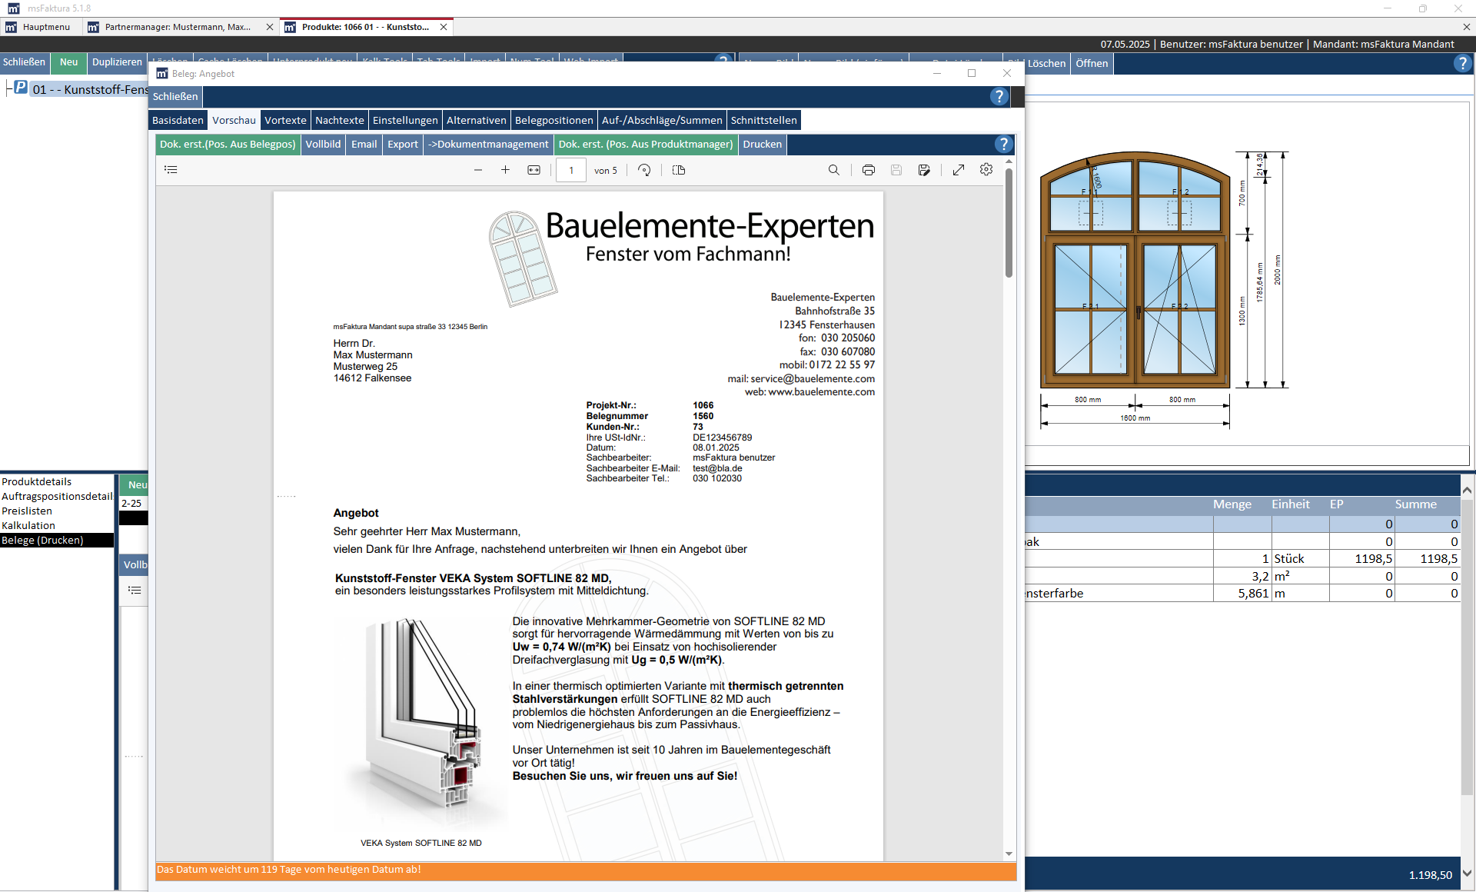This screenshot has height=892, width=1476.
Task: Click the Menge column header
Action: coord(1232,504)
